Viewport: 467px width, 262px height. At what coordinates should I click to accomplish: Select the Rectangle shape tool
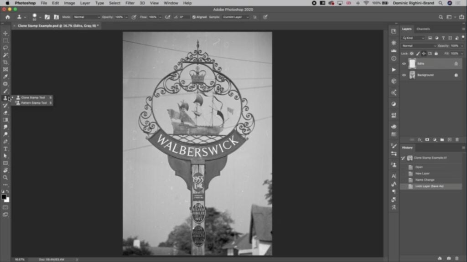pos(5,163)
